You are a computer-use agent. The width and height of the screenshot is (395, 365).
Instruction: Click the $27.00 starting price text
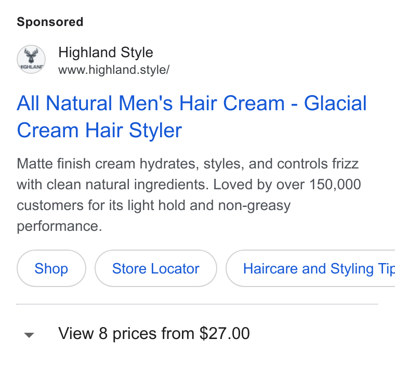click(225, 333)
